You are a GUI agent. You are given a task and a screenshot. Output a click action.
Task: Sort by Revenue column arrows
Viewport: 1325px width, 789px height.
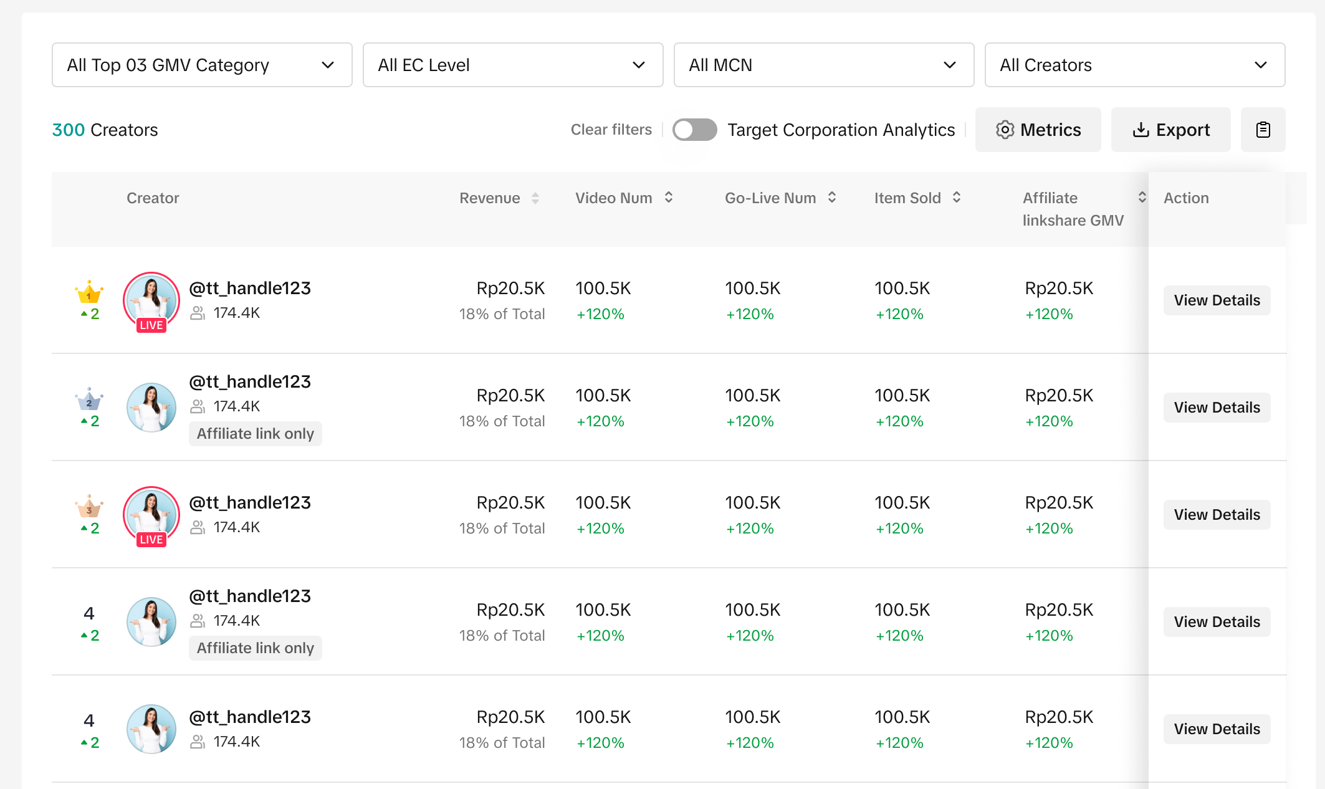click(x=535, y=198)
